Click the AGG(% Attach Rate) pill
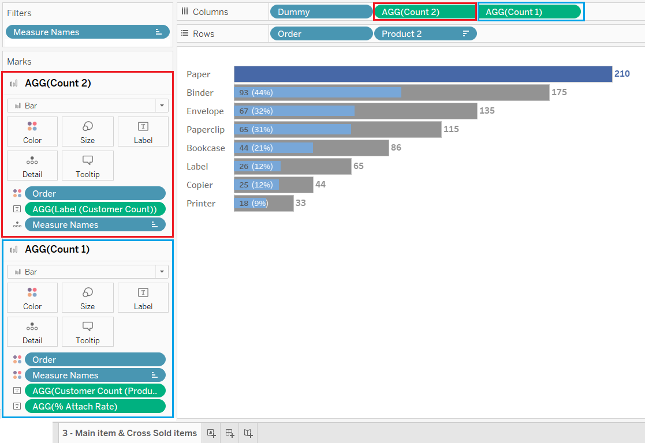 [95, 406]
